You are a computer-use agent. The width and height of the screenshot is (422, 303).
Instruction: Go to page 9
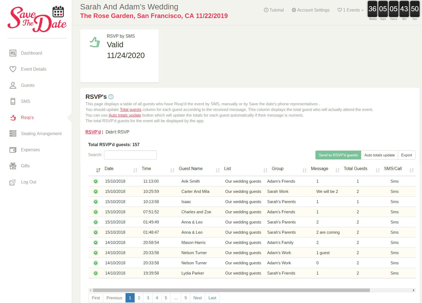[185, 298]
